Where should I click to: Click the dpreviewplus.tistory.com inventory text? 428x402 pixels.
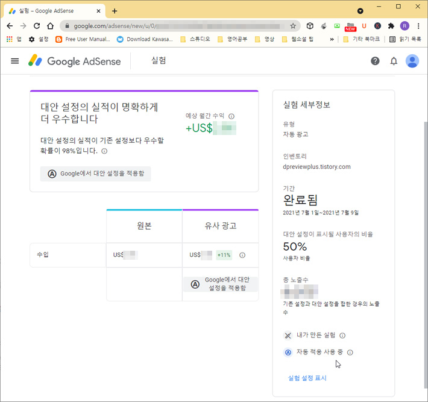tap(316, 167)
